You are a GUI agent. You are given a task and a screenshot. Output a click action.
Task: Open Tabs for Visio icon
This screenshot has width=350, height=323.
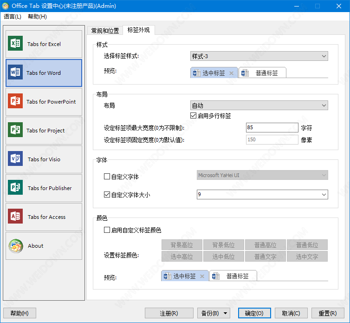(x=15, y=158)
